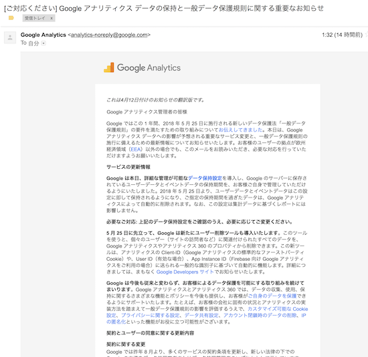Click the Google アナリティクス管理者の皆様 greeting
This screenshot has width=368, height=357.
coord(147,112)
